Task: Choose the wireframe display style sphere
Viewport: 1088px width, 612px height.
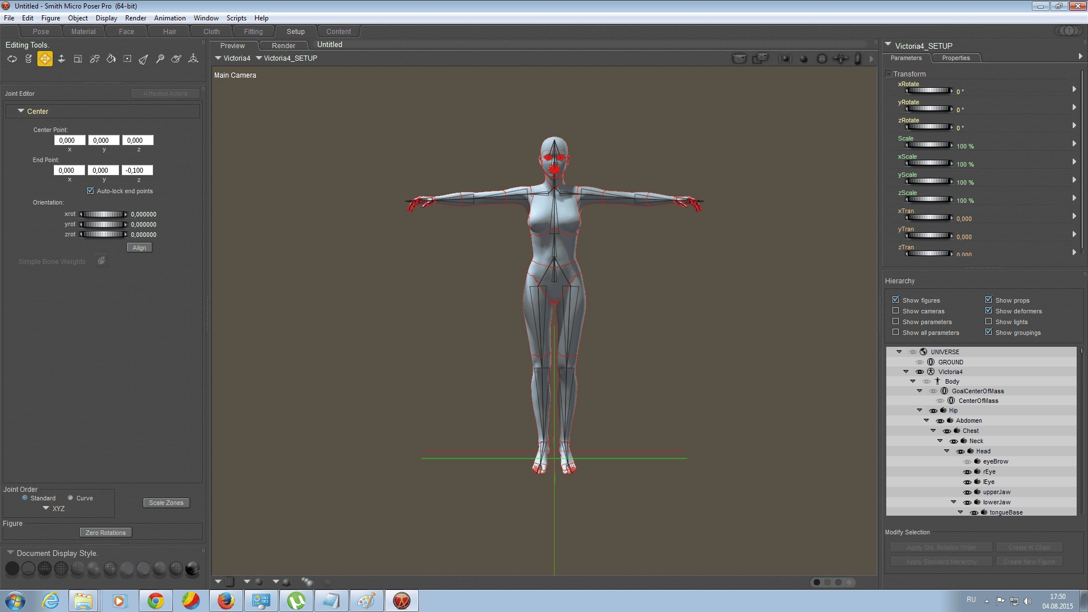Action: (45, 568)
